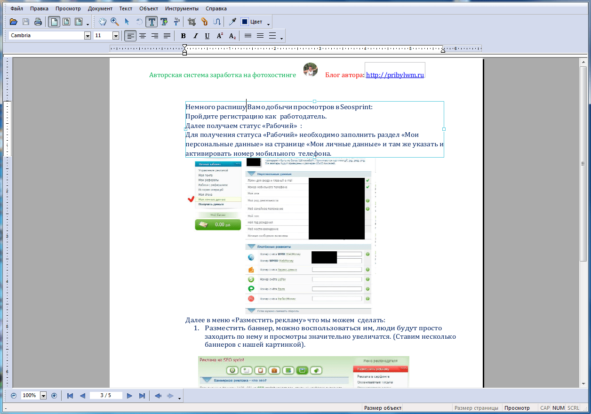Select the Hand pan tool
Screen dimensions: 591x414
(x=103, y=22)
